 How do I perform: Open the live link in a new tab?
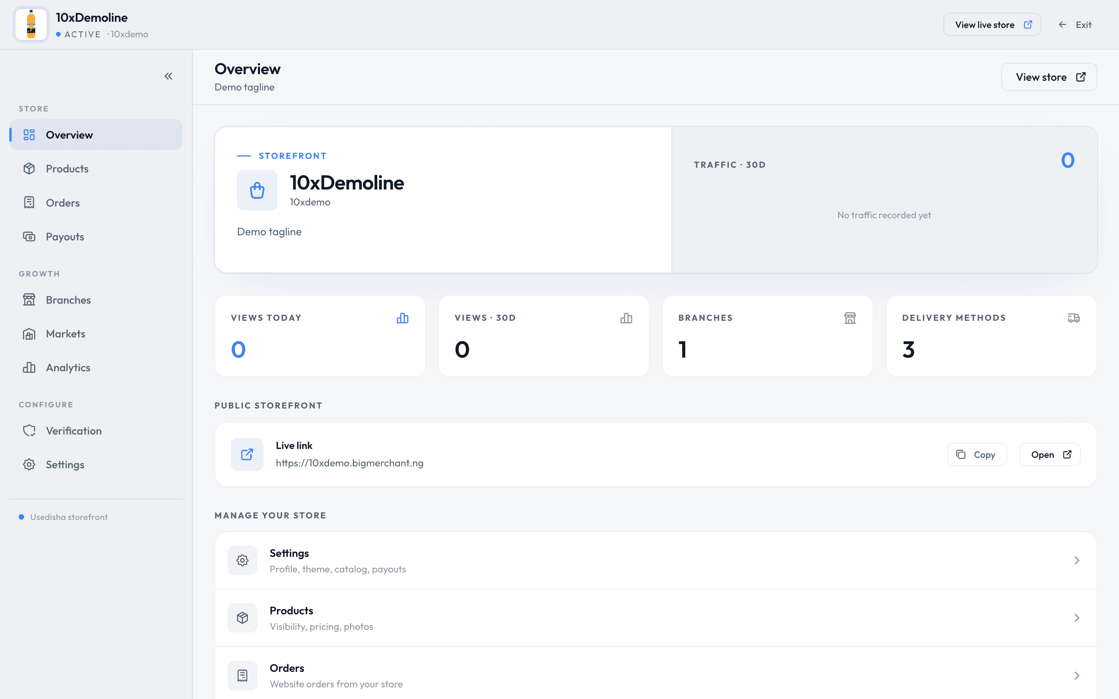[x=1050, y=454]
